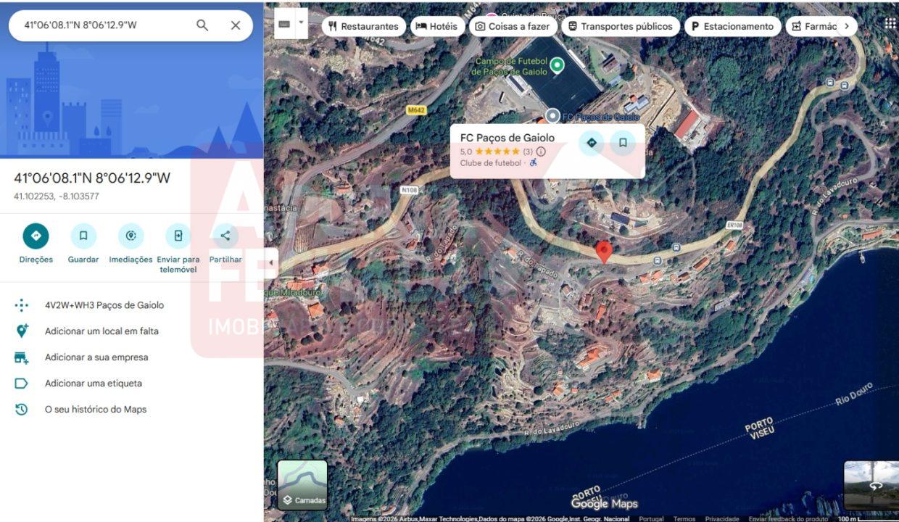Click the FC Paços de Gaiolo card title
Image resolution: width=899 pixels, height=522 pixels.
point(507,138)
